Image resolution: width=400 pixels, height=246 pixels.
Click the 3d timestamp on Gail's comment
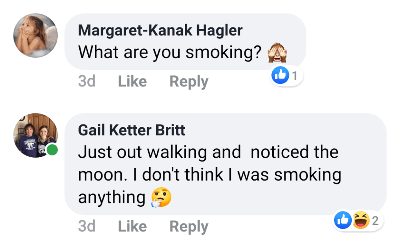click(x=87, y=226)
